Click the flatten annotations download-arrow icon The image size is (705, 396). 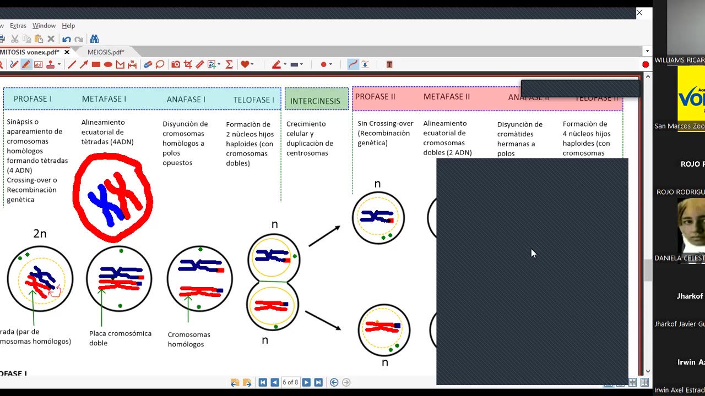click(365, 64)
